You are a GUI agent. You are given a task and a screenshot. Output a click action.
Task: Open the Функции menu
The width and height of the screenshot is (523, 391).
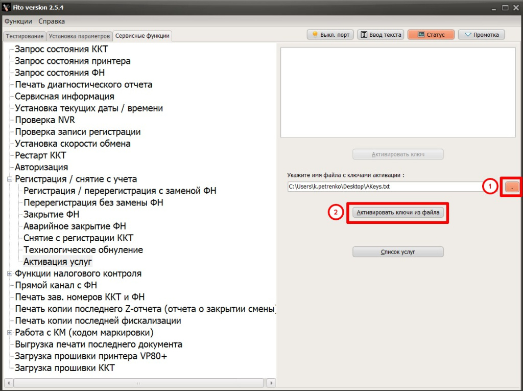click(18, 21)
